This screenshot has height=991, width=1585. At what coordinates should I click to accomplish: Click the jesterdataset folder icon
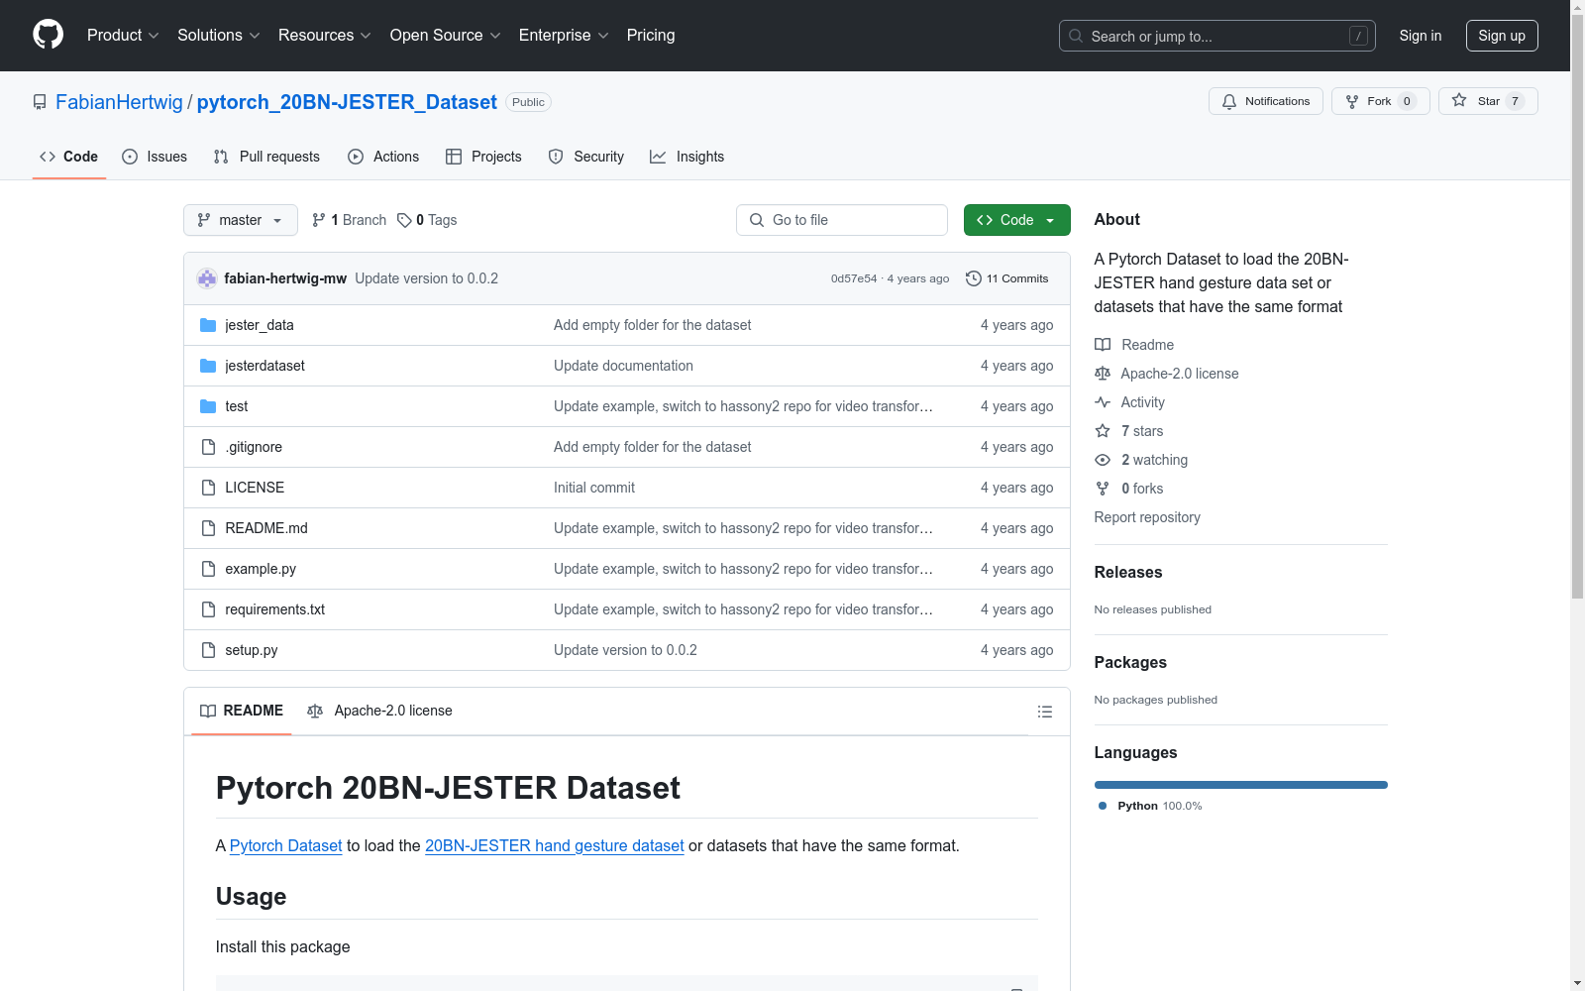pos(208,366)
